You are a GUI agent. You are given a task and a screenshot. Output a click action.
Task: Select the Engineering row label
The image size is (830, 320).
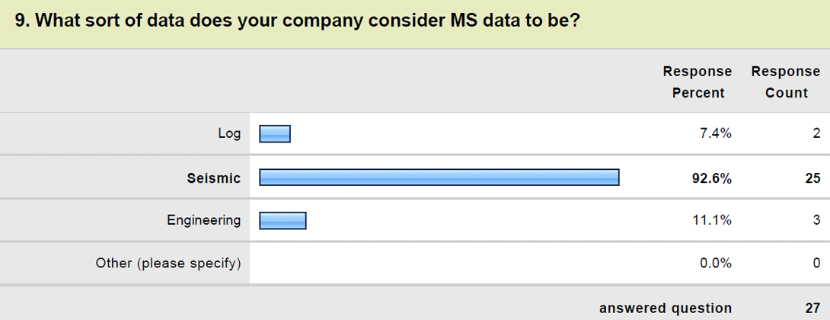coord(204,221)
